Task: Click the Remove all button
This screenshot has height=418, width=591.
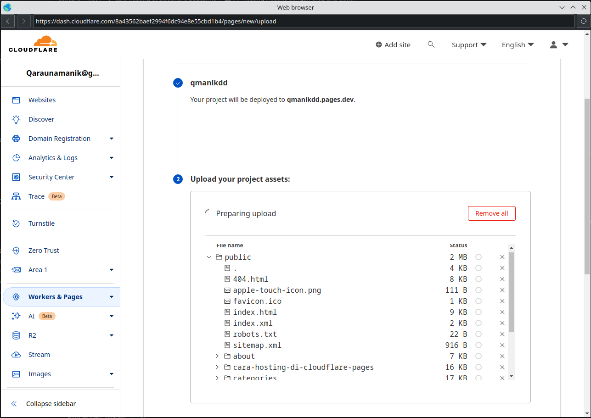Action: coord(491,213)
